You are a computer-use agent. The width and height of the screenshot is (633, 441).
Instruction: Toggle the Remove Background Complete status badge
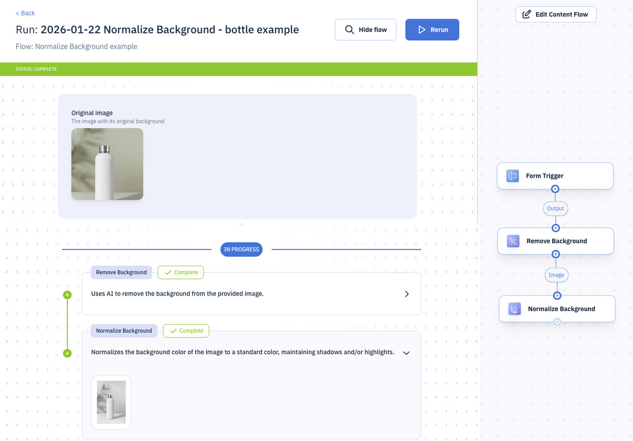point(180,272)
